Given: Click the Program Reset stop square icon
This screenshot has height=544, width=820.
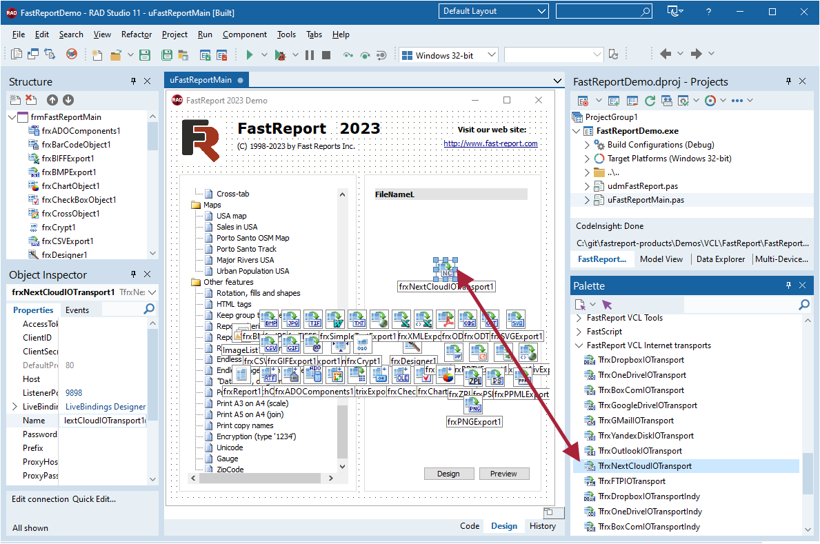Looking at the screenshot, I should click(x=326, y=55).
